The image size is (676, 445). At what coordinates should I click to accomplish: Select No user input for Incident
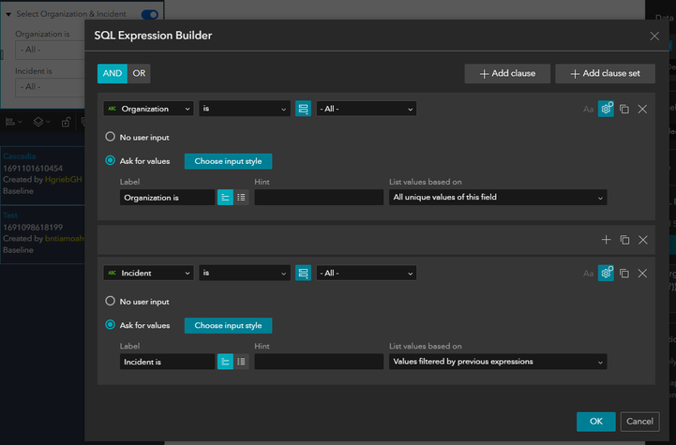point(110,301)
